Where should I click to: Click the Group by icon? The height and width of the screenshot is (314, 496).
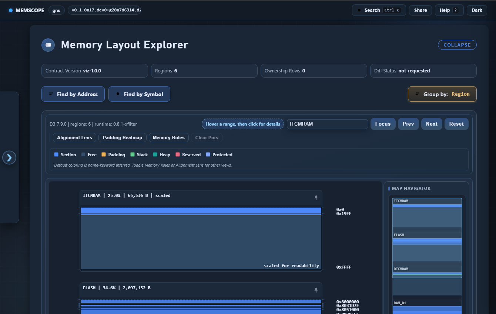click(418, 94)
